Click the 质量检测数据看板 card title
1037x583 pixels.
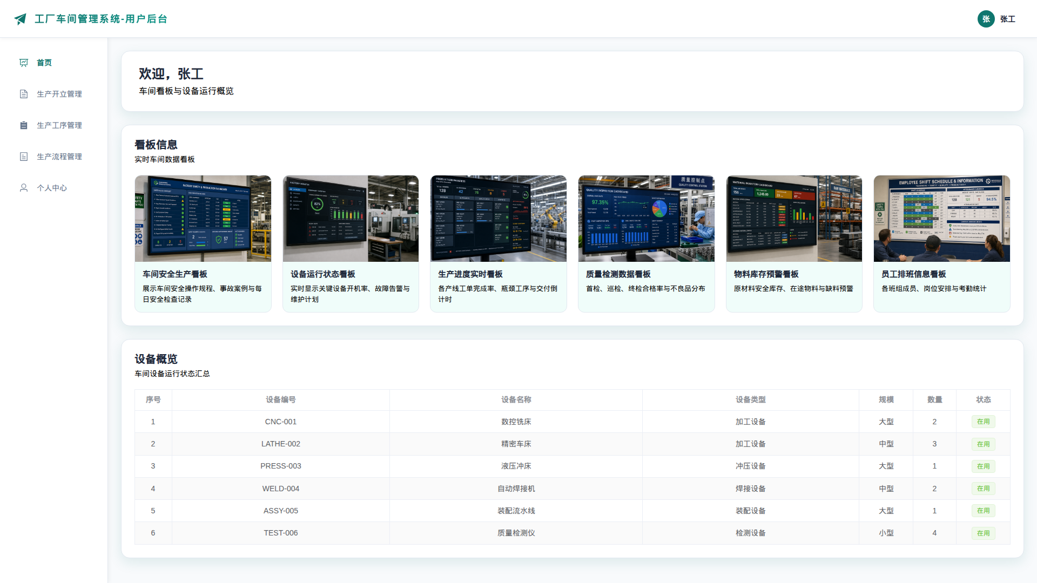click(x=618, y=274)
